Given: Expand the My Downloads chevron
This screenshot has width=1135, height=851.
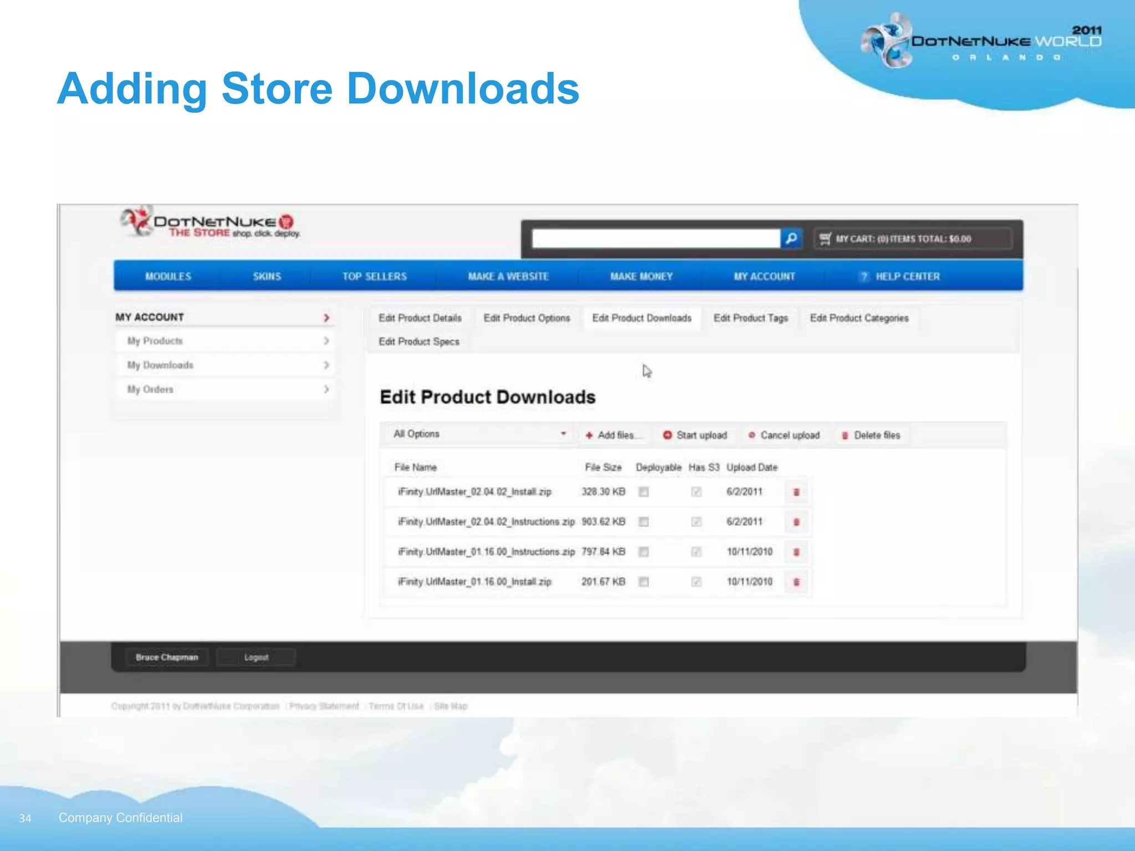Looking at the screenshot, I should point(326,365).
